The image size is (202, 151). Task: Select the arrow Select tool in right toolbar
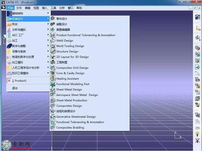coord(198,28)
